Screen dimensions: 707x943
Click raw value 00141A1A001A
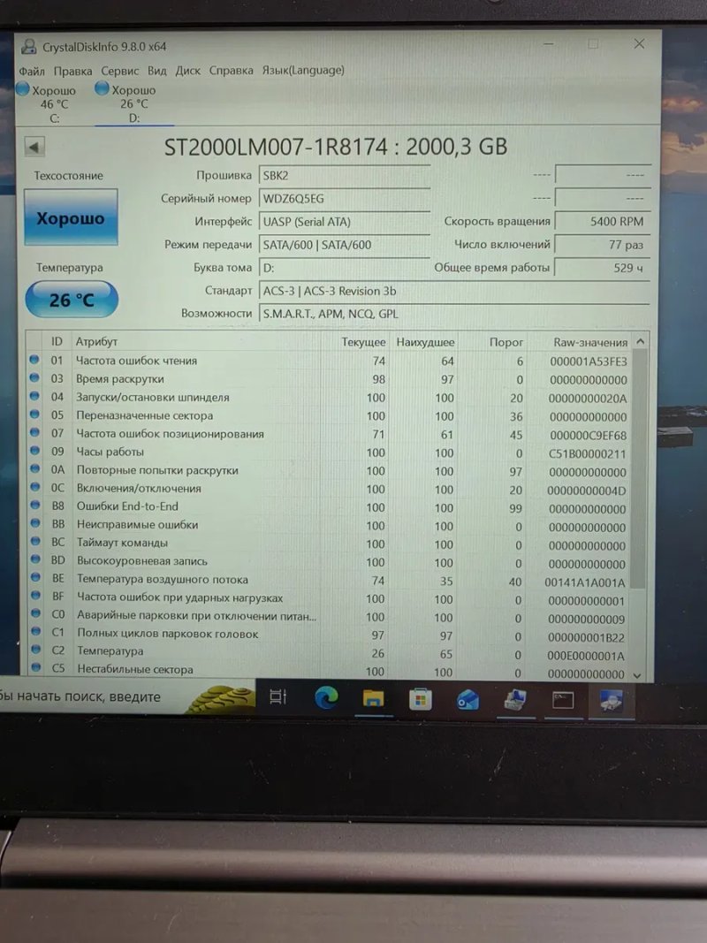(x=584, y=582)
